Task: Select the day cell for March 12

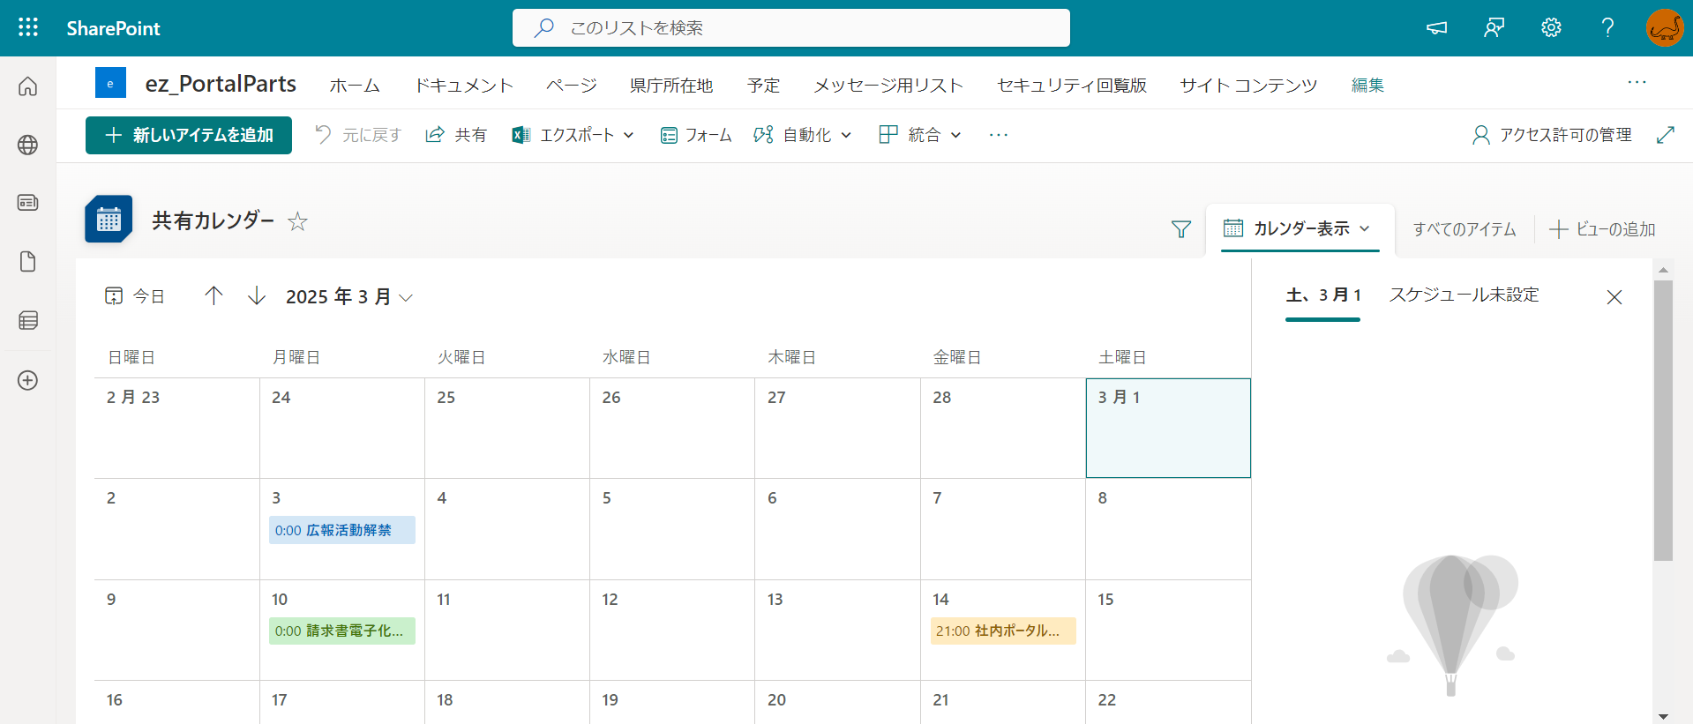Action: 672,630
